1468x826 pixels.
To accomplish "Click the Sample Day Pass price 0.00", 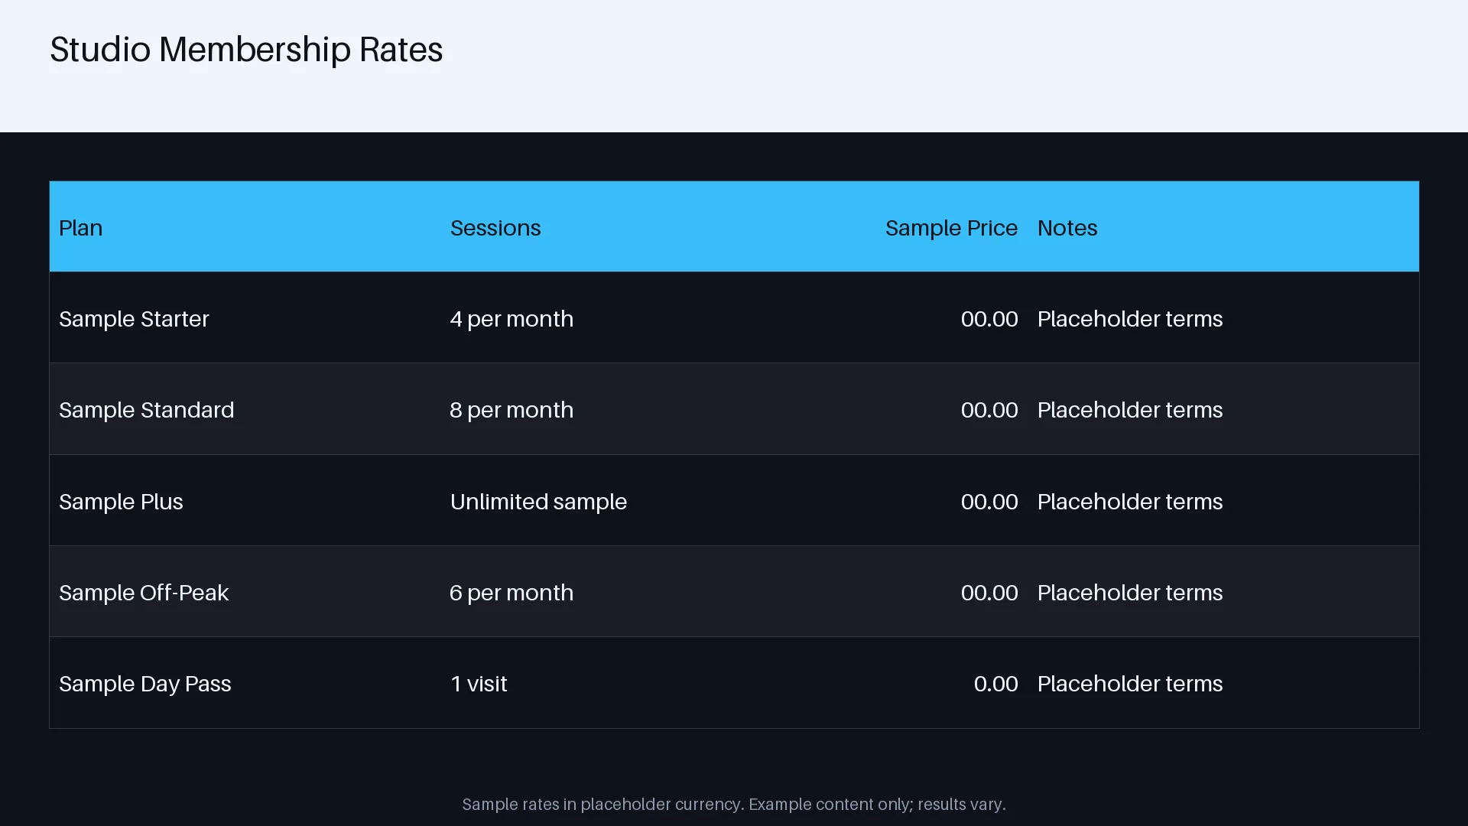I will [x=996, y=684].
